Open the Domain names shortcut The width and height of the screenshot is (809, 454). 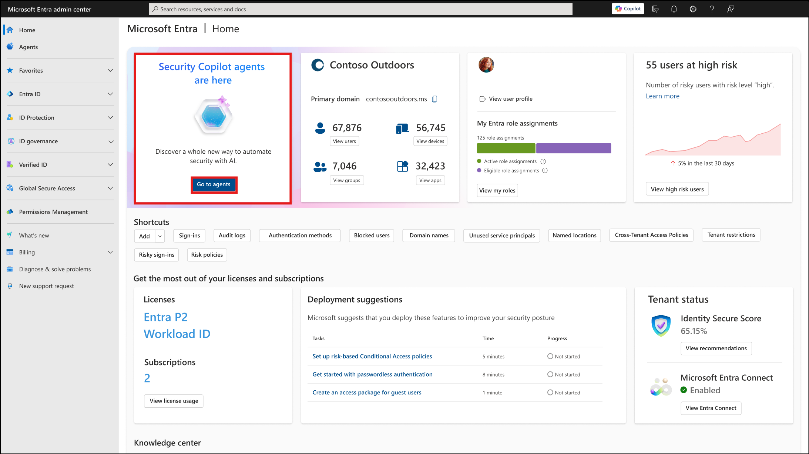pyautogui.click(x=429, y=236)
